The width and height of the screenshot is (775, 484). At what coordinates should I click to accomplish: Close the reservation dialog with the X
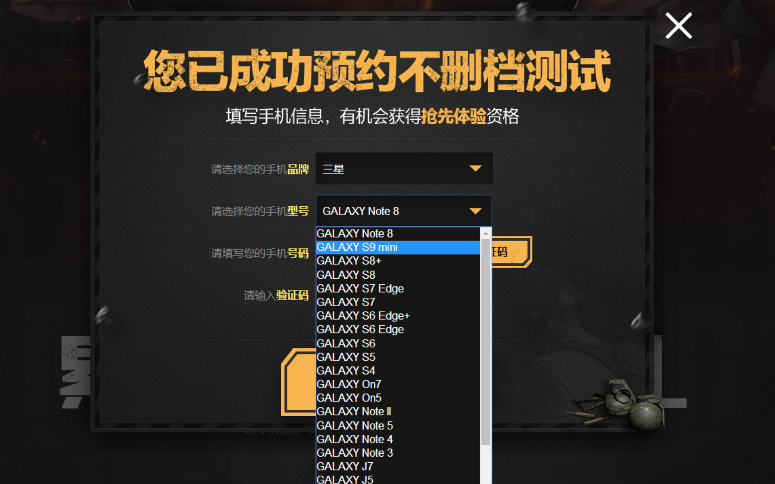pyautogui.click(x=678, y=26)
